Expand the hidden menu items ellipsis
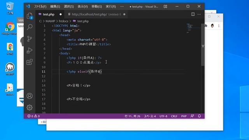 pos(122,7)
